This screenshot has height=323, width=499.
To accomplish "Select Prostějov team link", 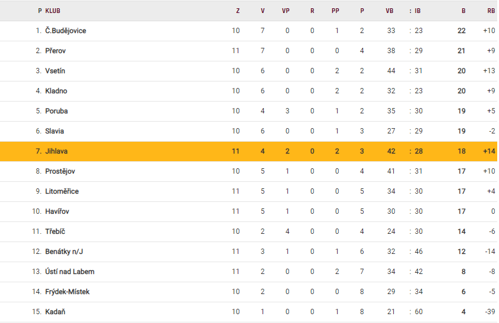I will click(x=60, y=171).
